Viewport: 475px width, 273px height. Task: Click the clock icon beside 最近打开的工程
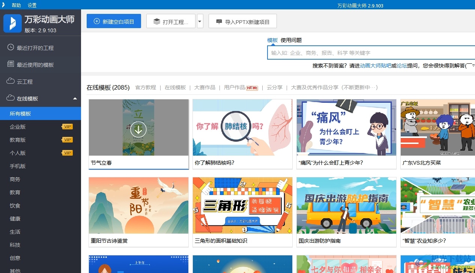click(x=11, y=48)
